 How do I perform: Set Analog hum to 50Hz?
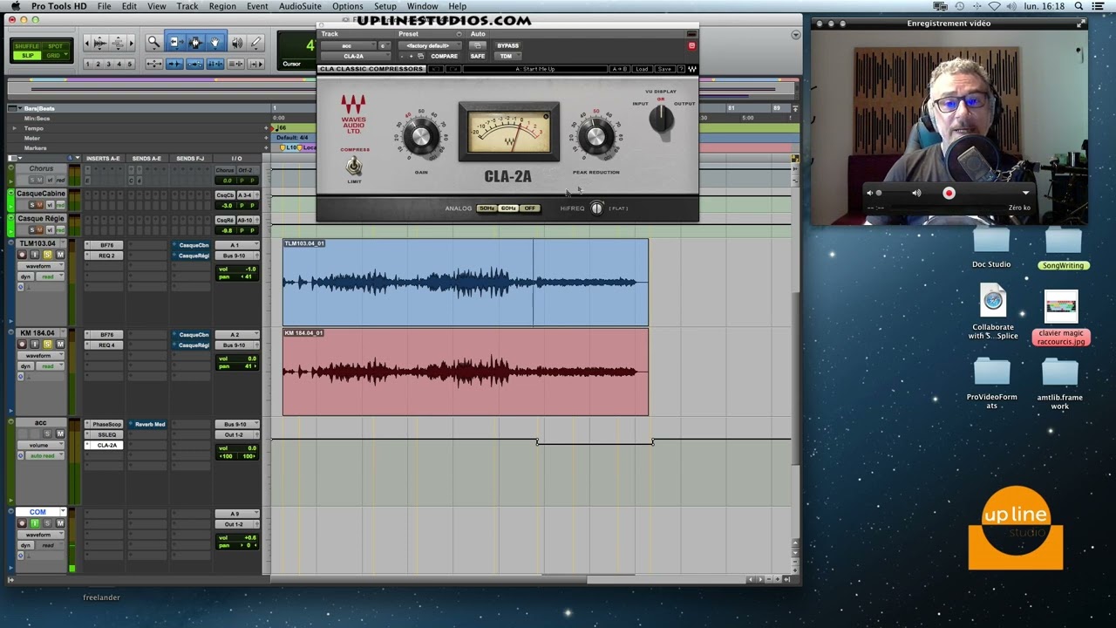tap(487, 208)
